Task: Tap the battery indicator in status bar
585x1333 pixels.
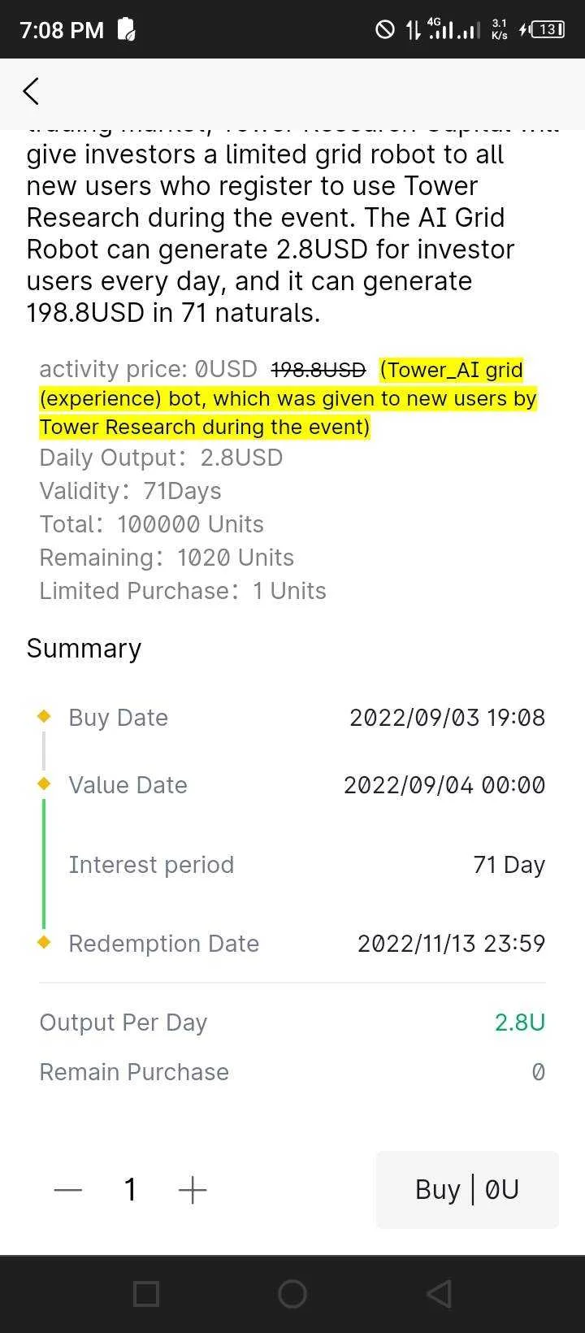Action: coord(547,30)
